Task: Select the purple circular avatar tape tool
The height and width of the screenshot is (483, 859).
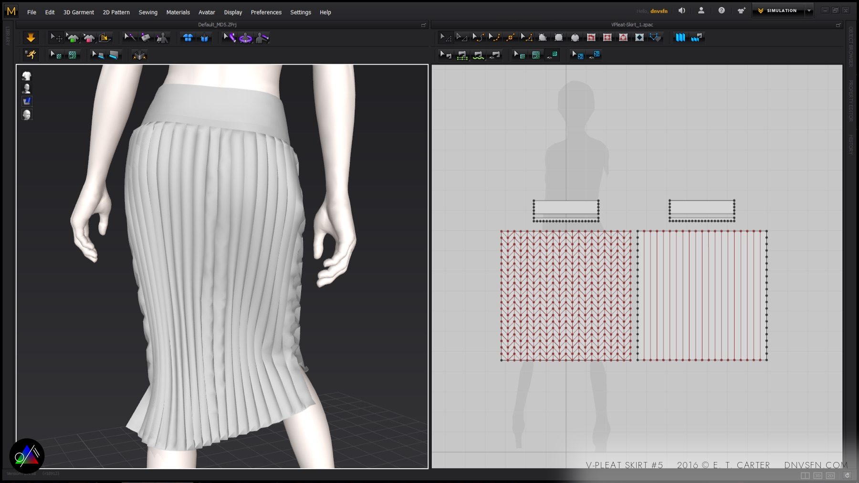Action: click(x=246, y=38)
